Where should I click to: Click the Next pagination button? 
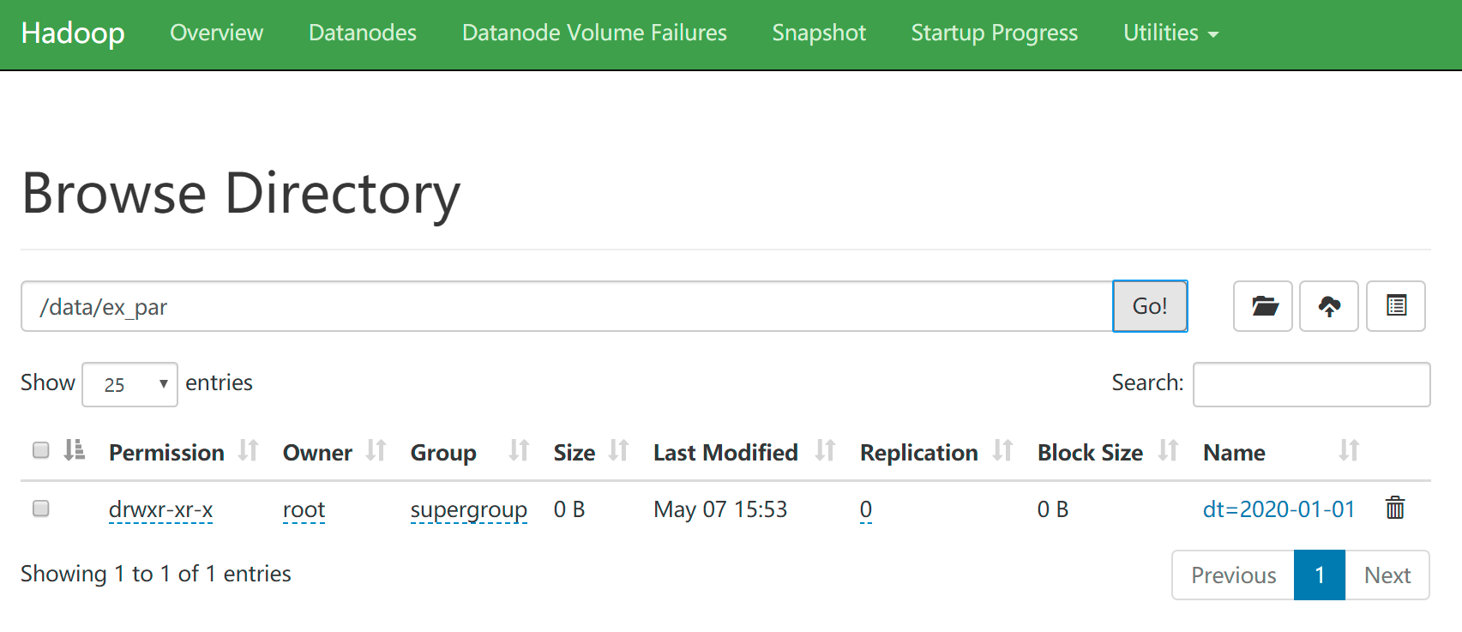pyautogui.click(x=1387, y=575)
